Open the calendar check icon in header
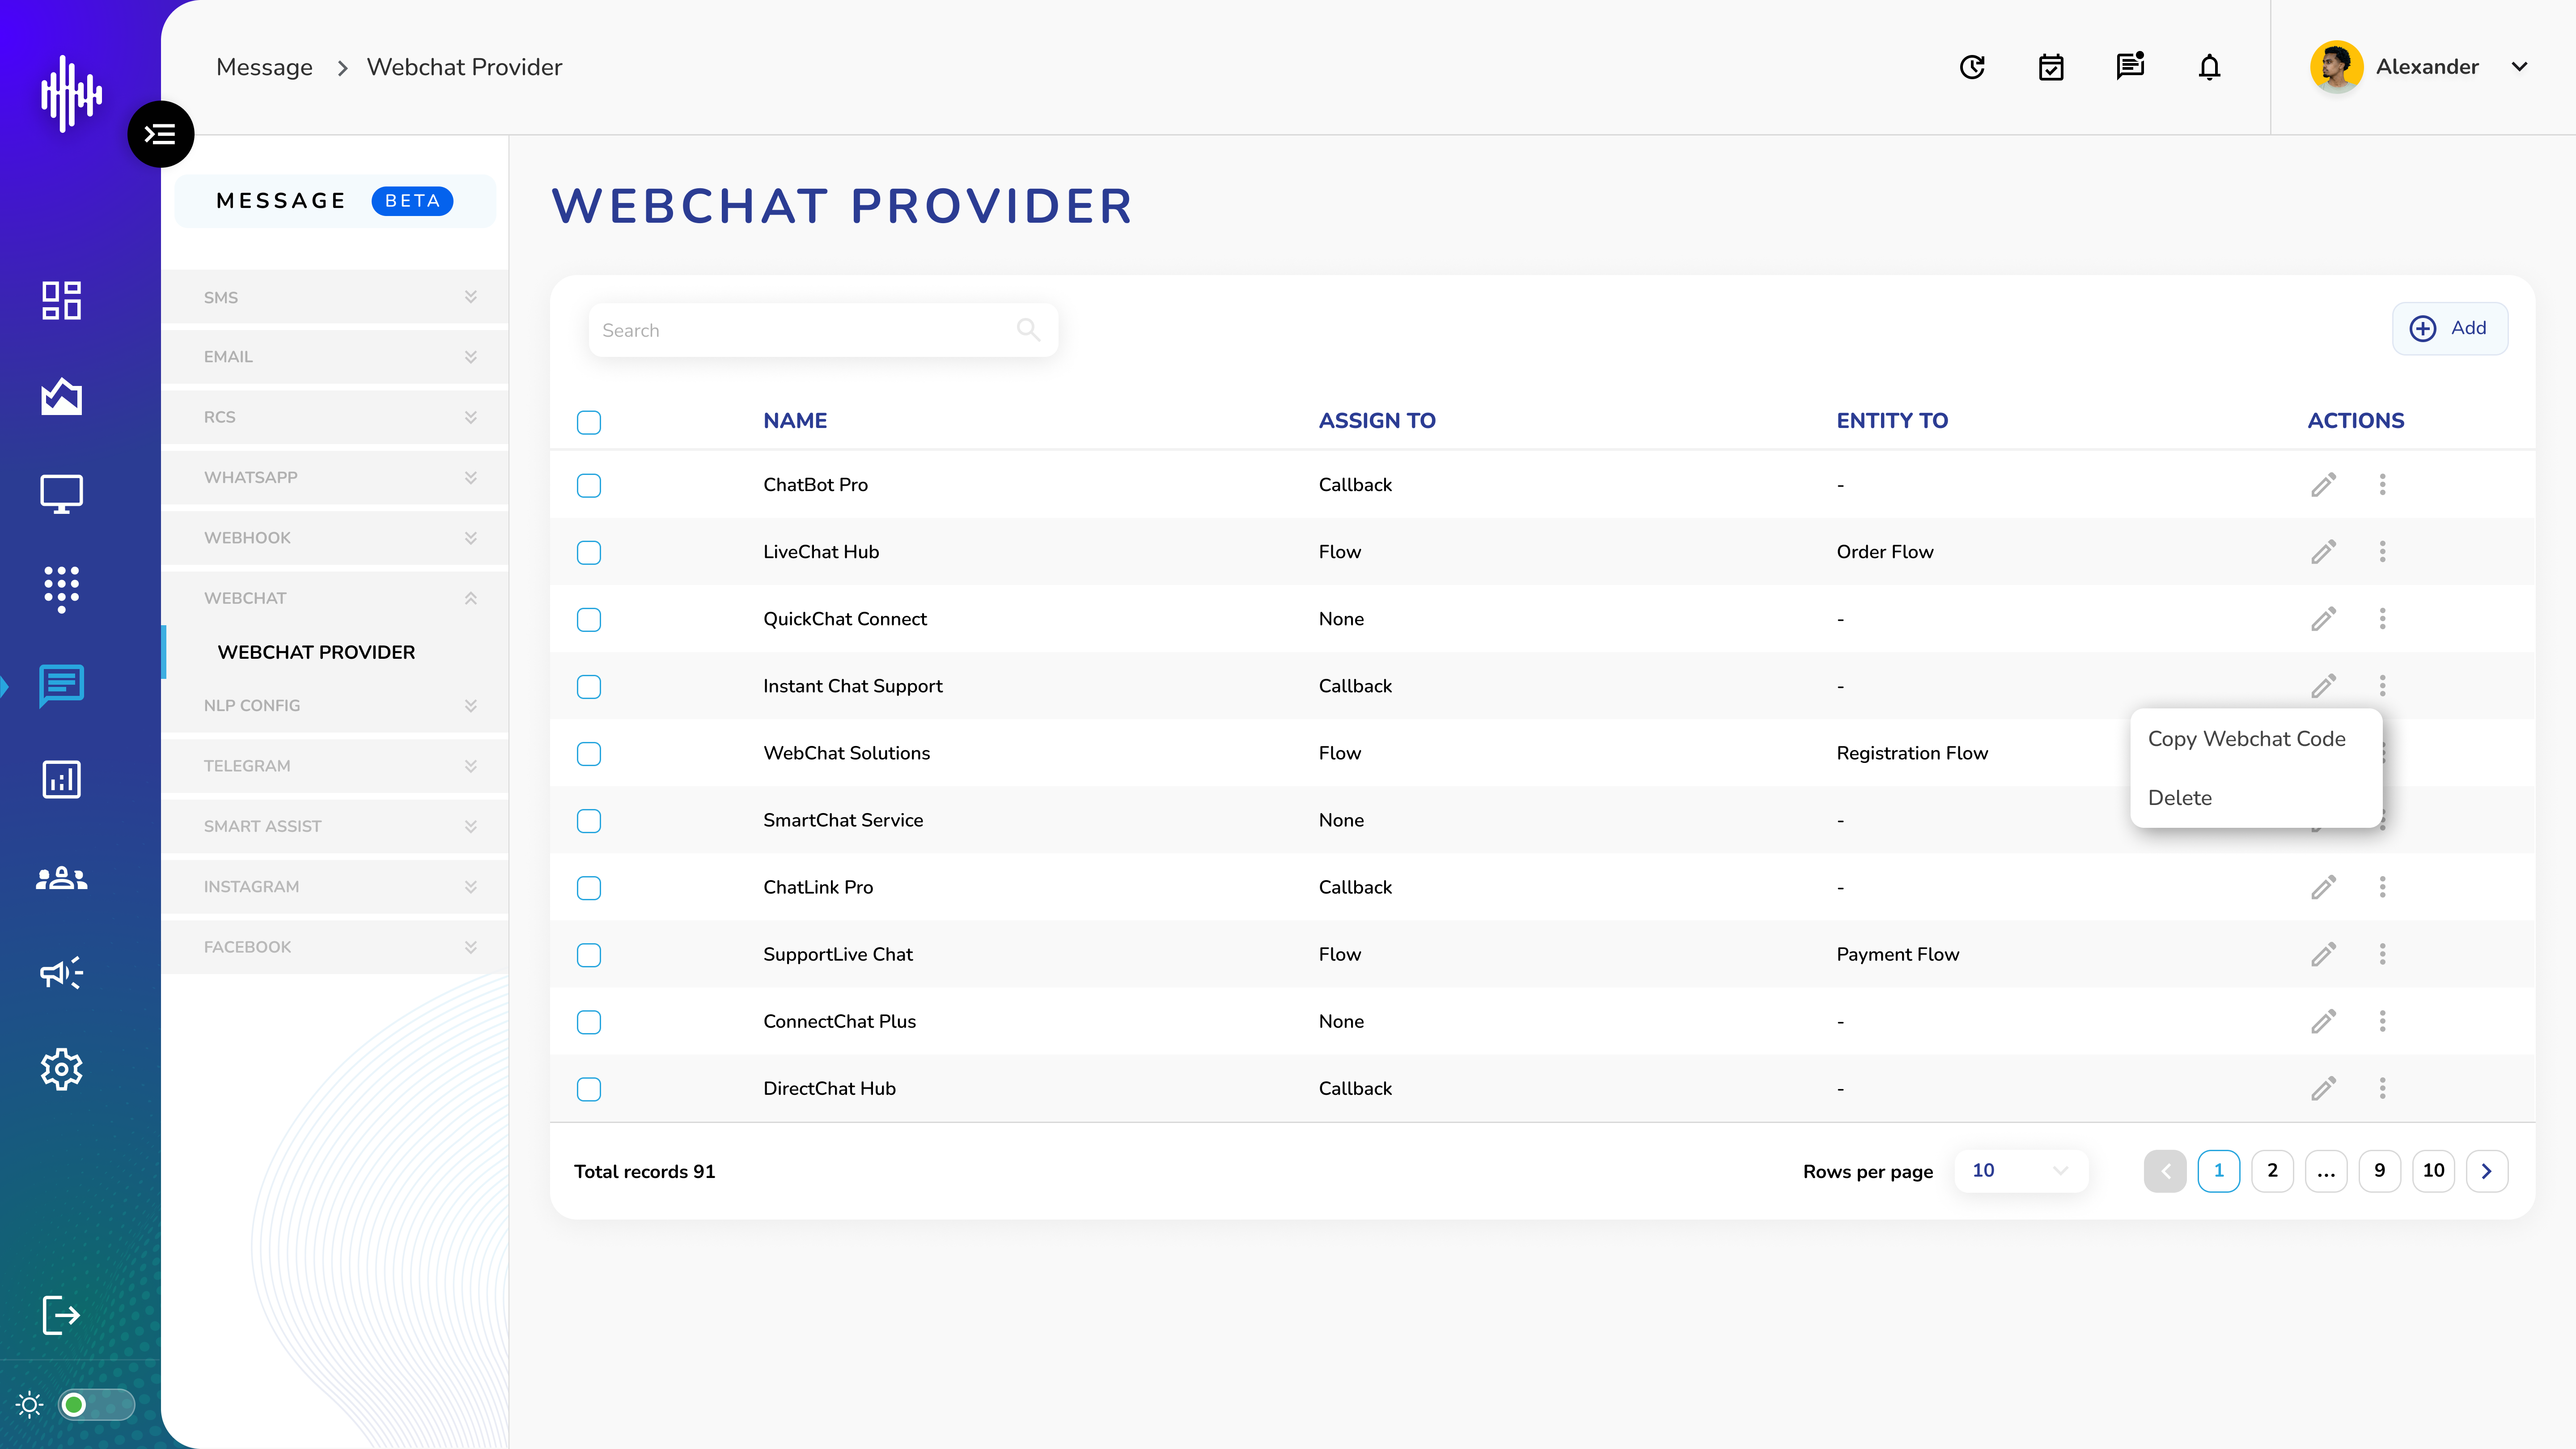 [x=2051, y=67]
